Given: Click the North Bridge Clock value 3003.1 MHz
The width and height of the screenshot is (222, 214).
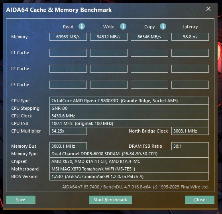Looking at the screenshot, I should coord(190,131).
